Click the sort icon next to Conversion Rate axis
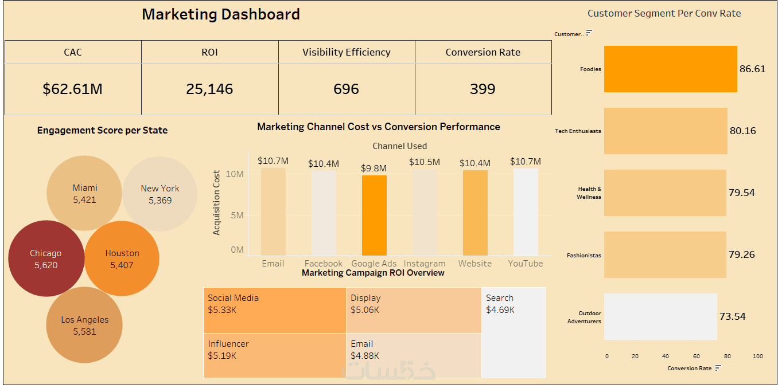778x388 pixels. tap(718, 368)
